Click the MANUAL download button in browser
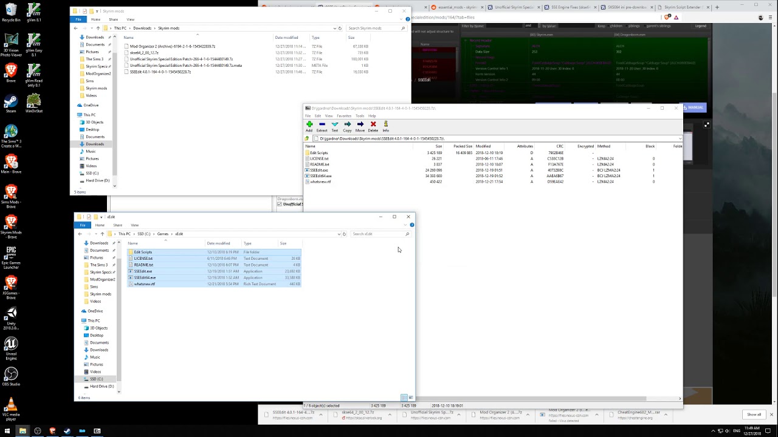Screen dimensions: 778x437 point(695,107)
